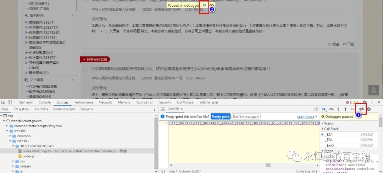Viewport: 383px width, 173px height.
Task: Collapse the website folder
Action: click(7, 131)
